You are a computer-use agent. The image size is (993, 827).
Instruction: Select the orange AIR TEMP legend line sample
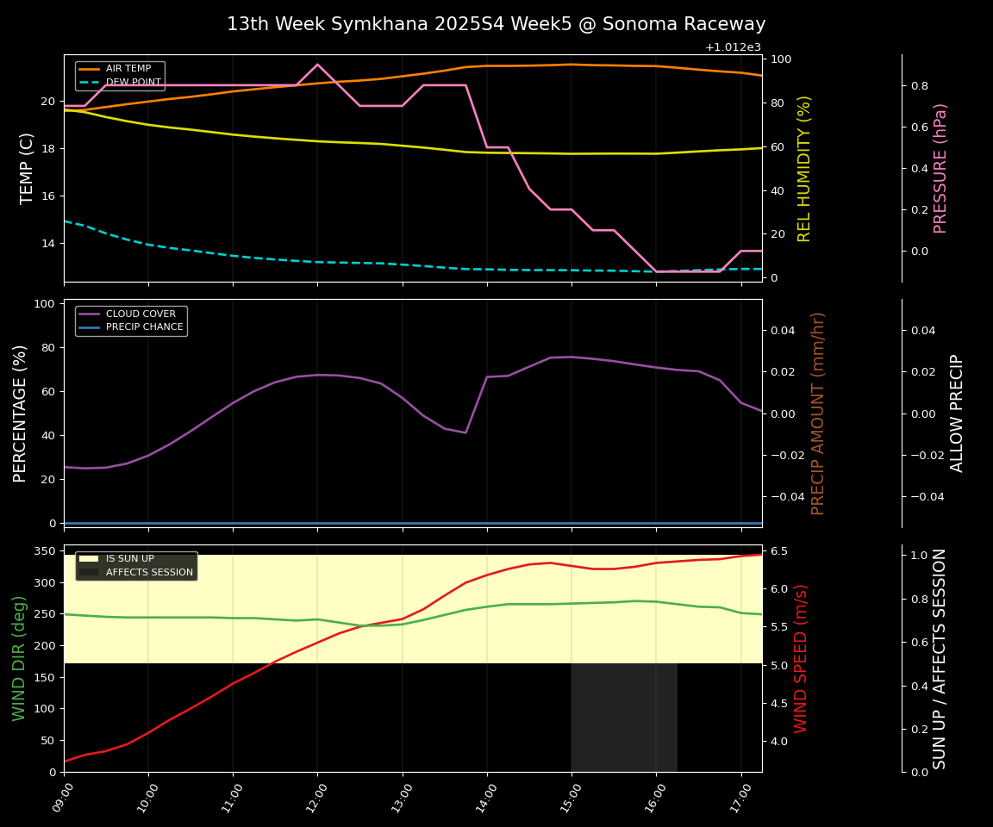tap(89, 69)
